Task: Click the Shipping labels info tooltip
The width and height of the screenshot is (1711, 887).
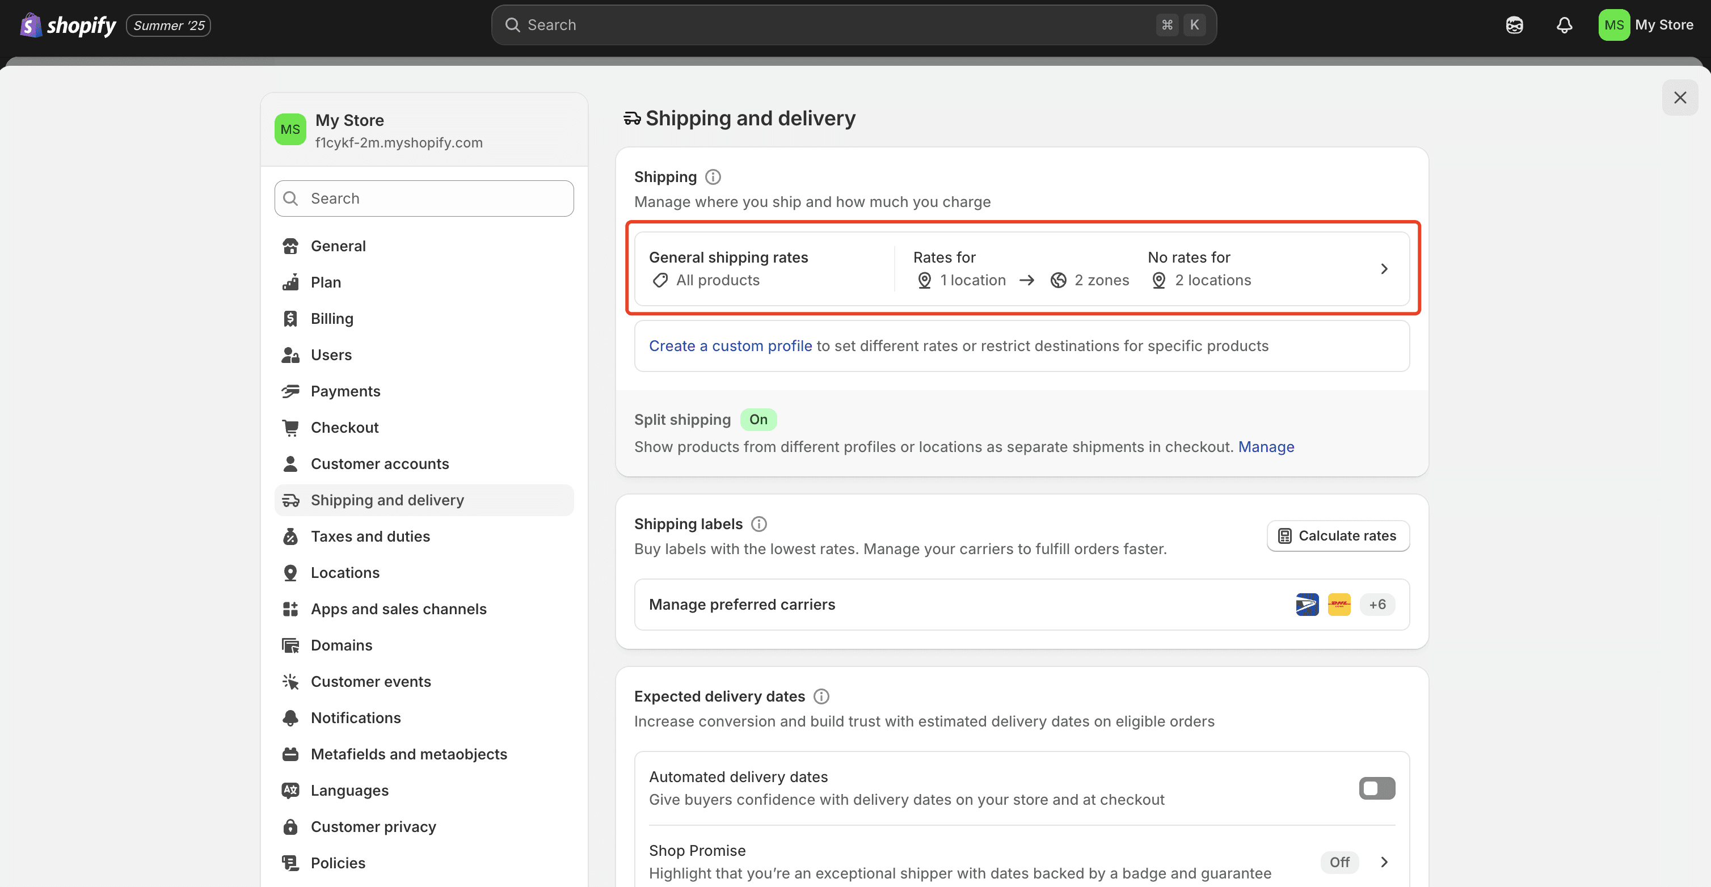Action: point(758,524)
